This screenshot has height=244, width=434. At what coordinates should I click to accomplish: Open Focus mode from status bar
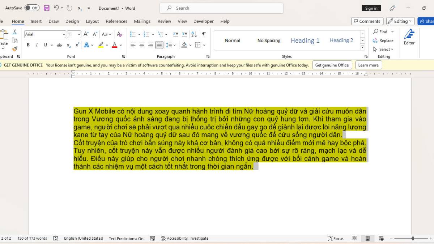(336, 239)
